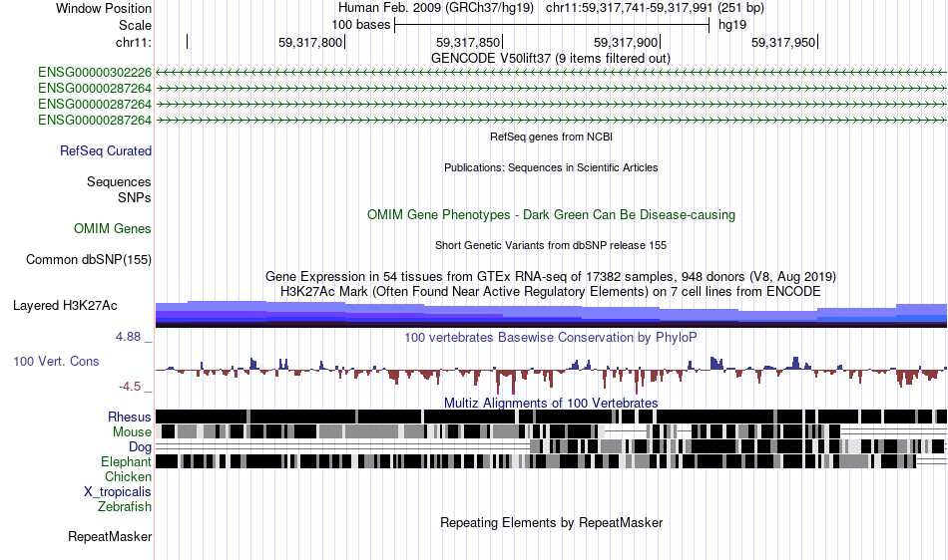This screenshot has width=948, height=560.
Task: Click the 4.88 PhyloP upper axis value
Action: click(128, 336)
